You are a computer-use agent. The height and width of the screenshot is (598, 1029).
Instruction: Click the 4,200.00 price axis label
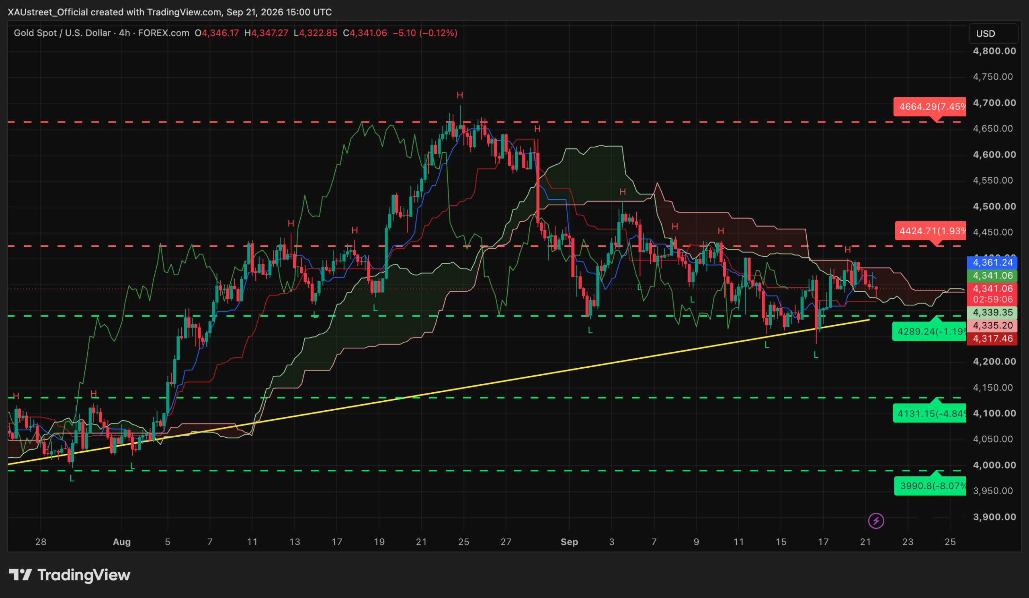[995, 362]
